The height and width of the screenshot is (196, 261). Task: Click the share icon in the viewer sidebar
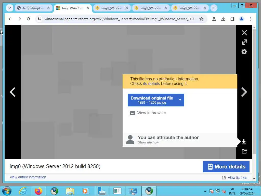point(244,151)
